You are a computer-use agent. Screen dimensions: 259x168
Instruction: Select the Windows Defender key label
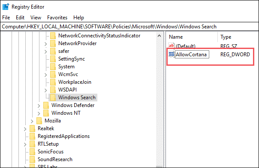(73, 105)
